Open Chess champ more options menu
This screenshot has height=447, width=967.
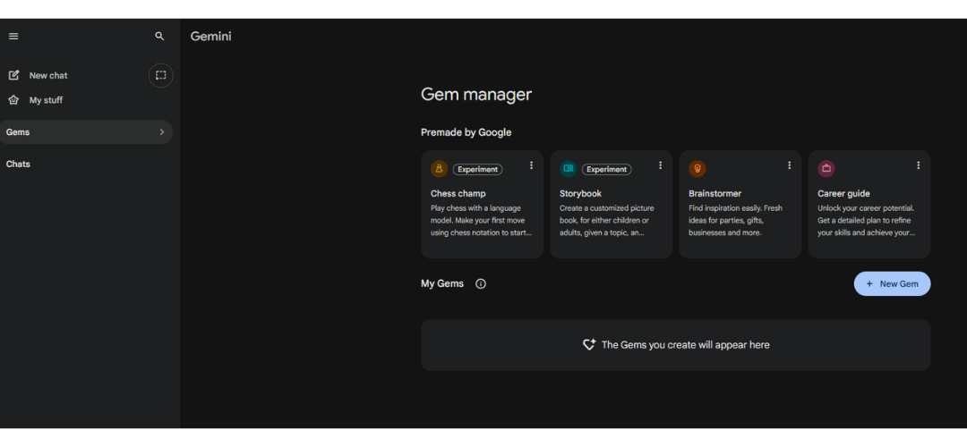(x=531, y=165)
